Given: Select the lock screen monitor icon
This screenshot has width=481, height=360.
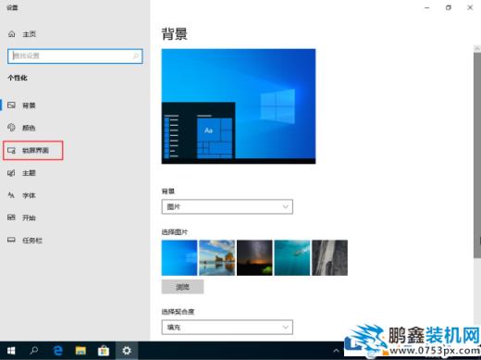Looking at the screenshot, I should (x=11, y=150).
